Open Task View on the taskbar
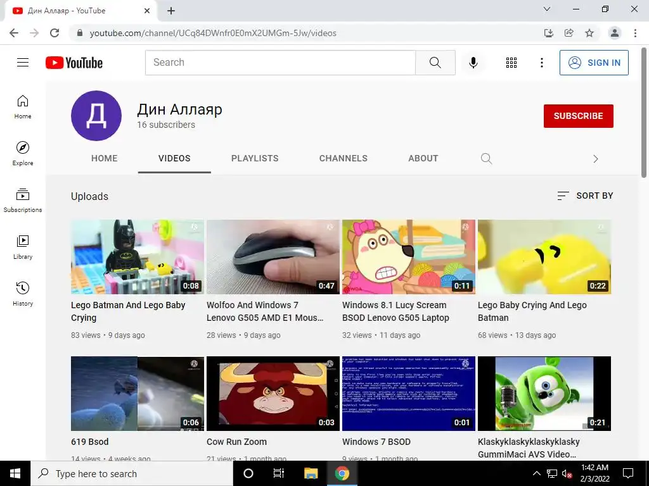 click(x=279, y=473)
